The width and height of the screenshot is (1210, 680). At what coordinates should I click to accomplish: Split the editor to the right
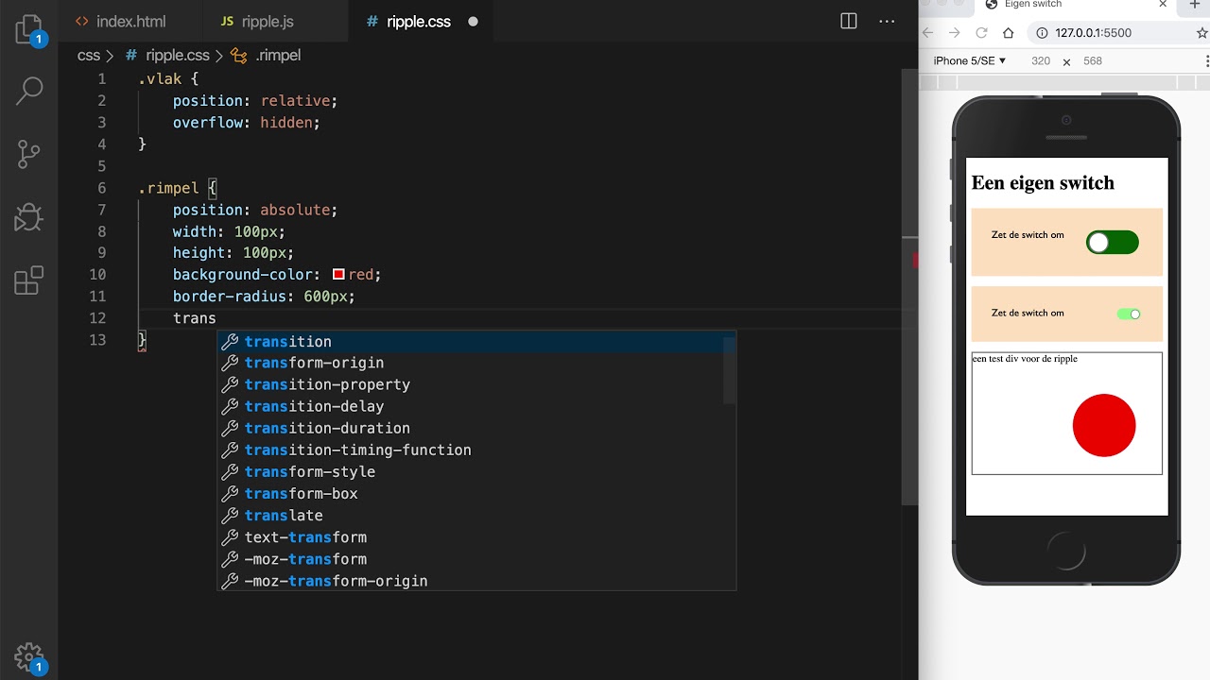[849, 21]
